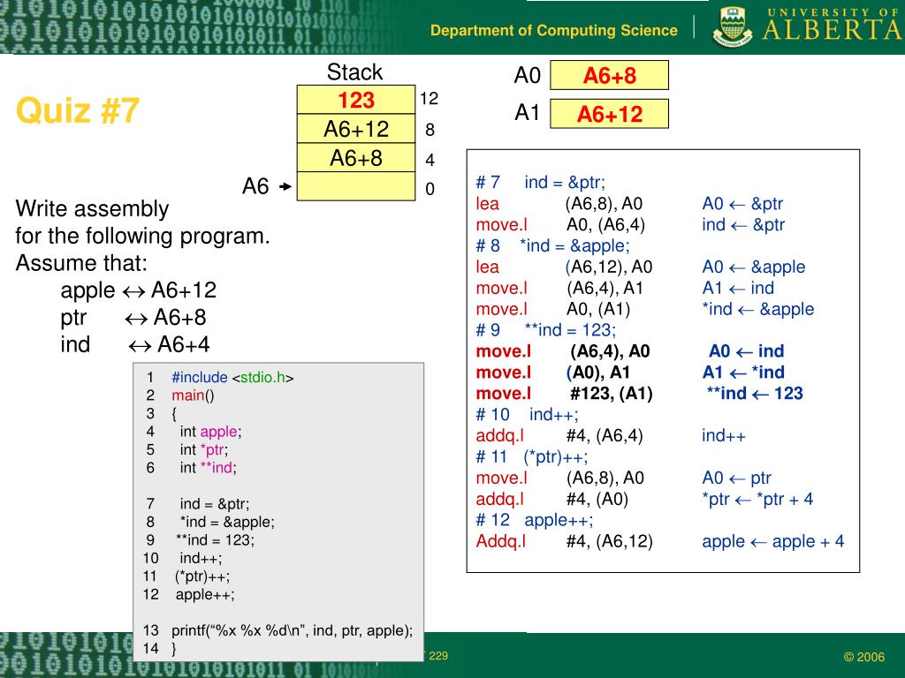Viewport: 905px width, 678px height.
Task: Select the bold "move.l (A6,4), A0" instruction
Action: click(x=563, y=351)
